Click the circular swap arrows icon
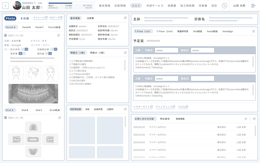The image size is (260, 163). (224, 5)
